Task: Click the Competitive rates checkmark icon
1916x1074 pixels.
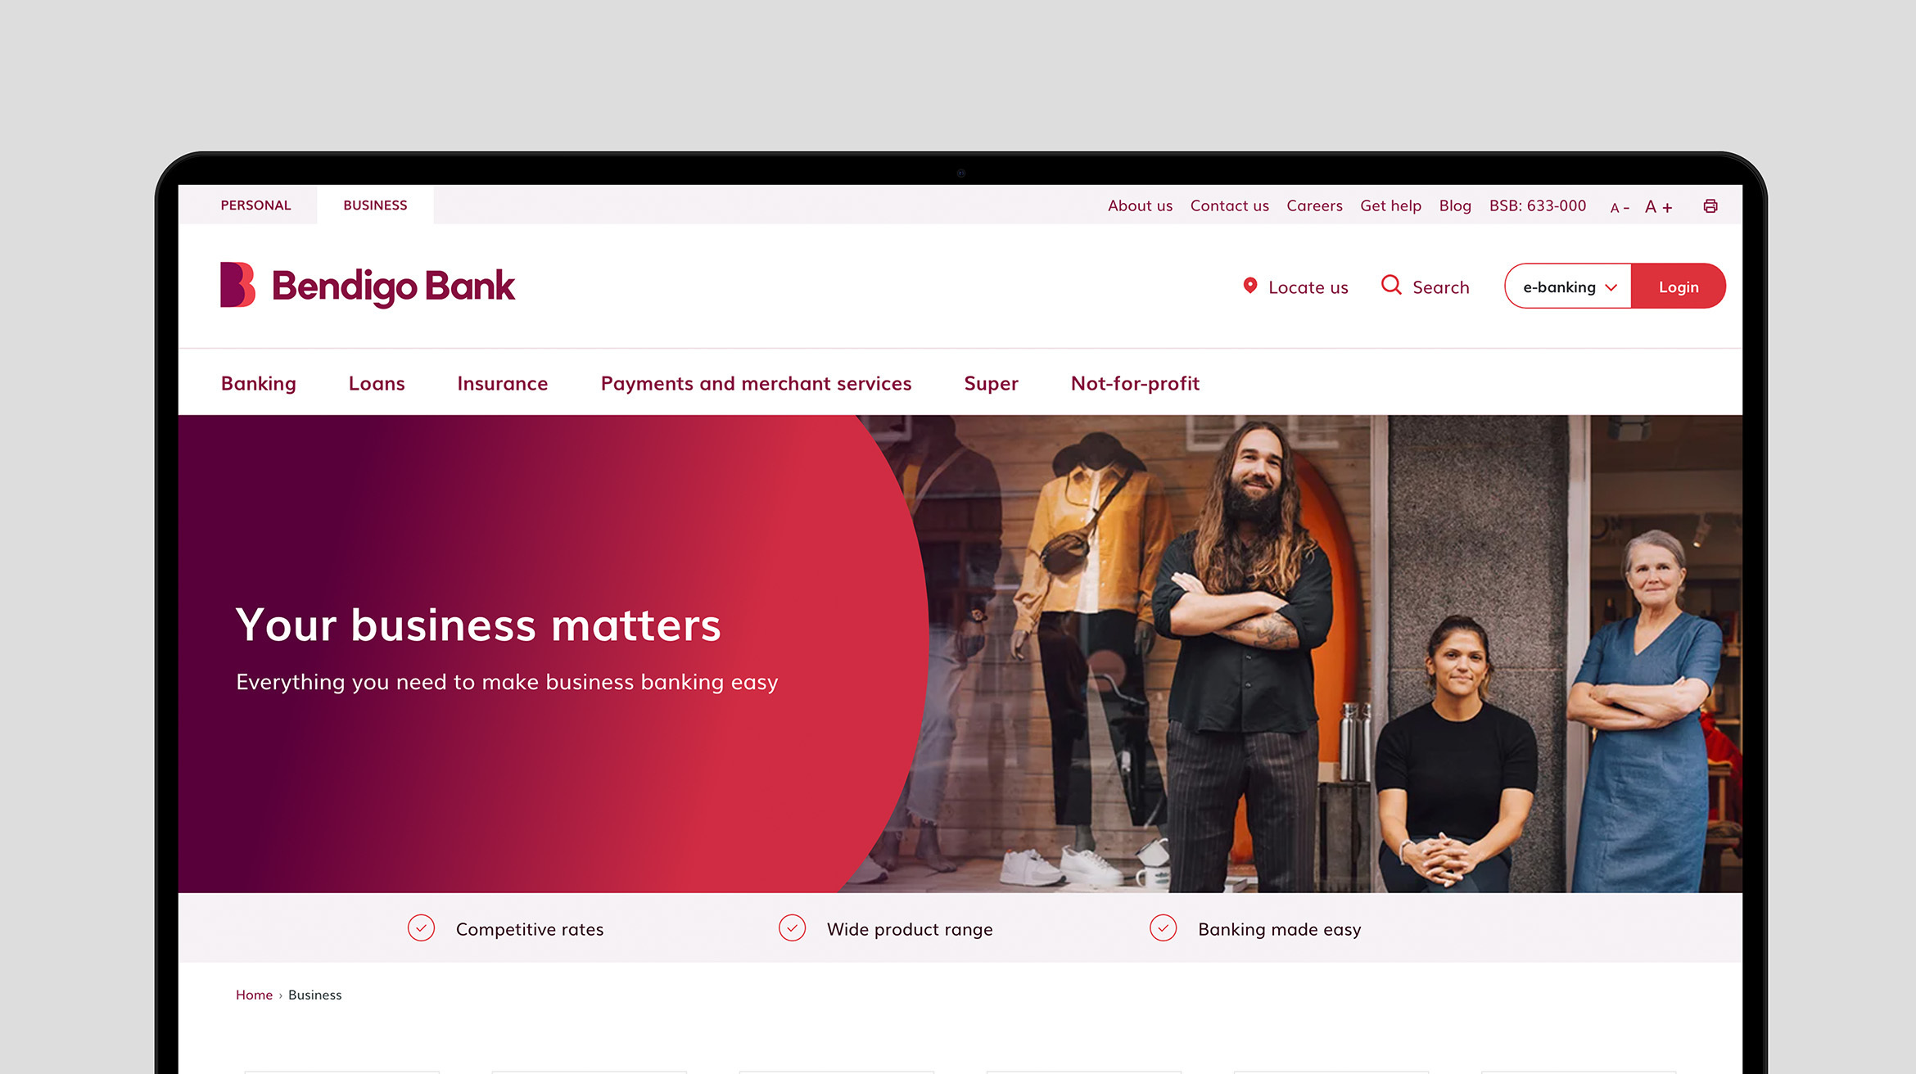Action: (421, 928)
